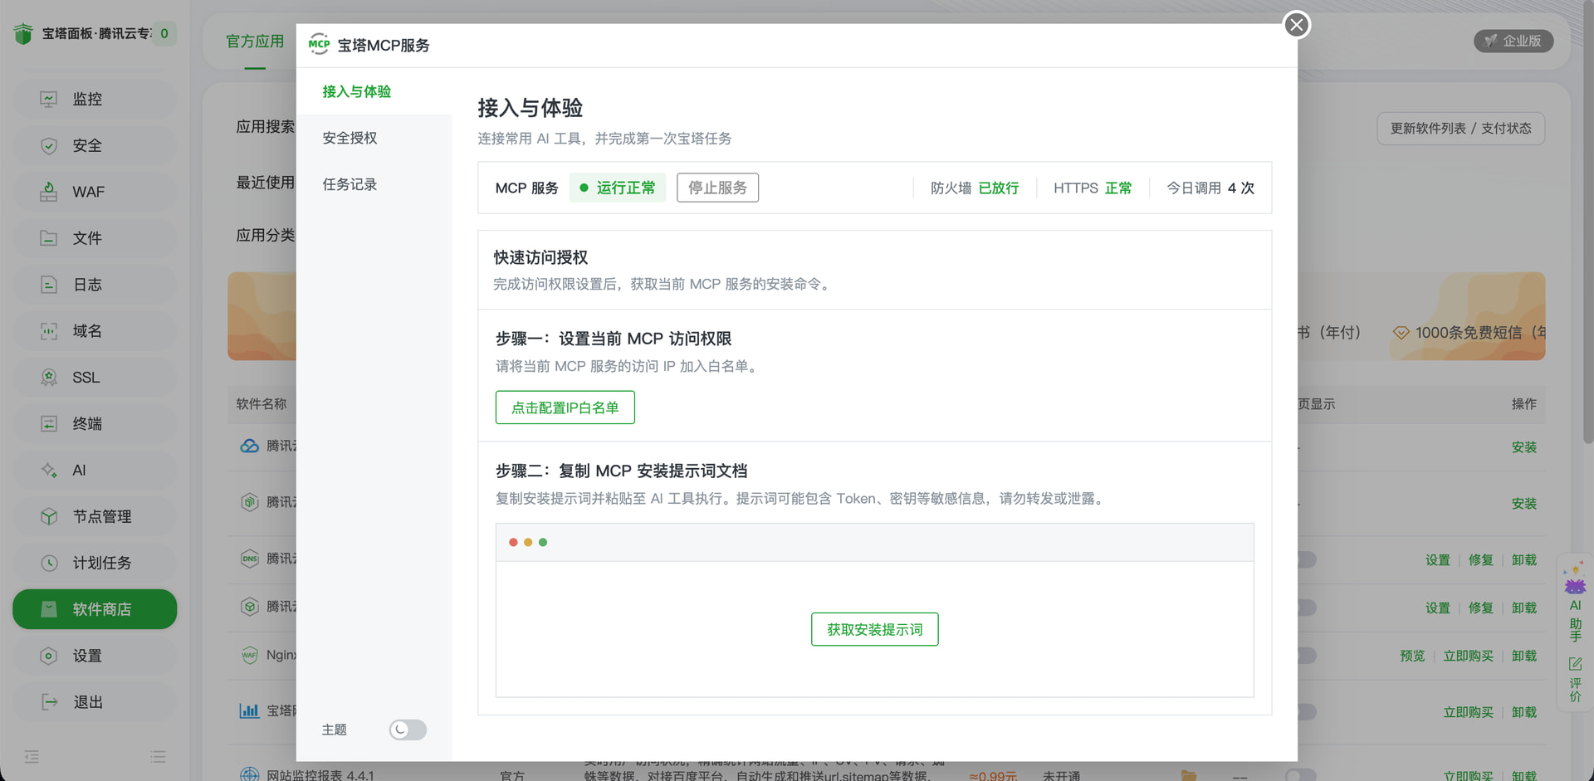The width and height of the screenshot is (1594, 781).
Task: Click the 获取安装提示词 button
Action: (875, 629)
